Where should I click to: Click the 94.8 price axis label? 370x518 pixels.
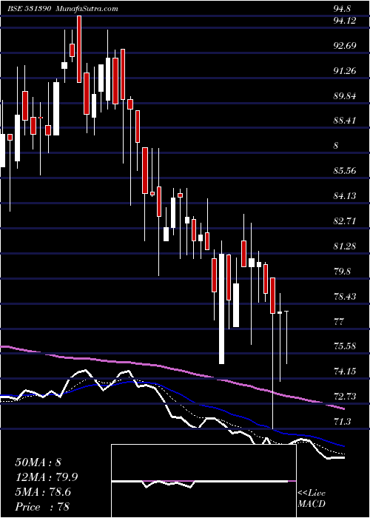pos(343,9)
